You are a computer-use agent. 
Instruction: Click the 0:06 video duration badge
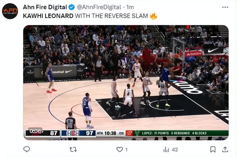coord(35,131)
